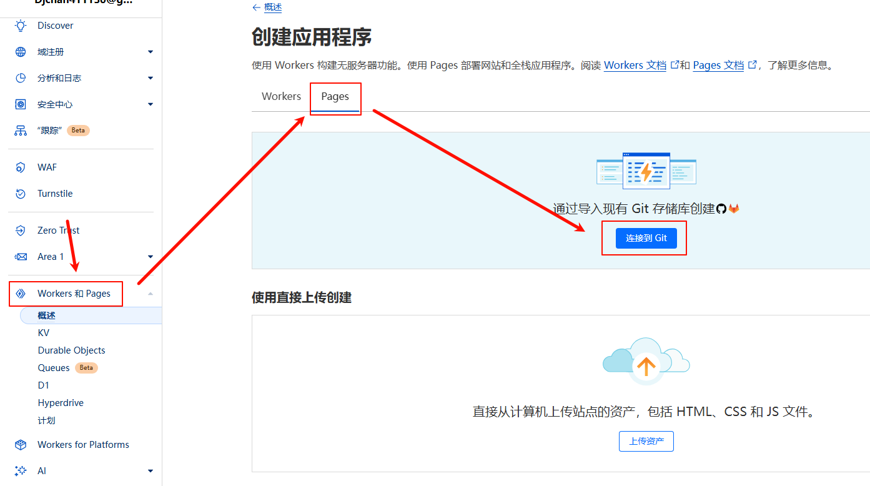The image size is (870, 486).
Task: Open Zero Trust in sidebar
Action: coord(59,231)
